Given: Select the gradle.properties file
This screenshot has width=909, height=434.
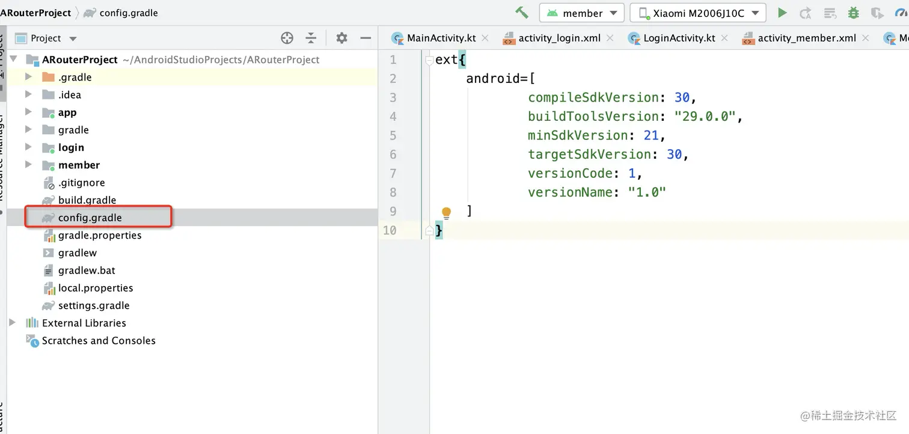Looking at the screenshot, I should click(x=100, y=235).
